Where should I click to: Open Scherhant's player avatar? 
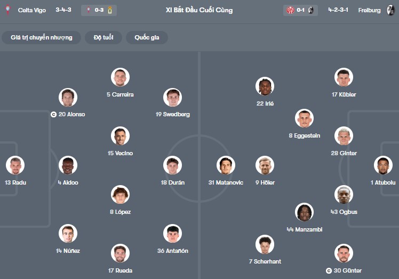pos(265,244)
